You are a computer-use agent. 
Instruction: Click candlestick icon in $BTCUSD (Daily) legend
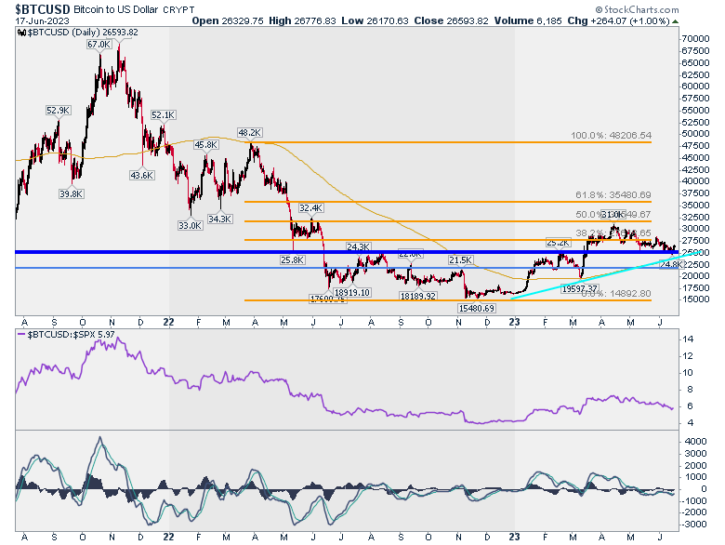(x=21, y=33)
